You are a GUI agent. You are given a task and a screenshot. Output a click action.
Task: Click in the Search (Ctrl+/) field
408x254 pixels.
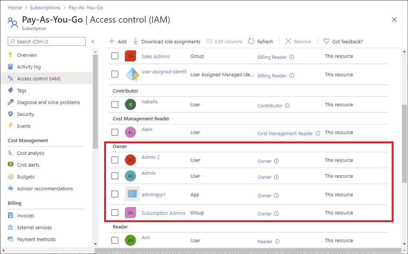click(x=47, y=41)
